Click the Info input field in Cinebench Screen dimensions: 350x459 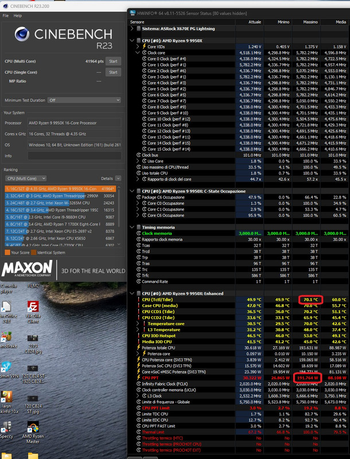tap(75, 155)
